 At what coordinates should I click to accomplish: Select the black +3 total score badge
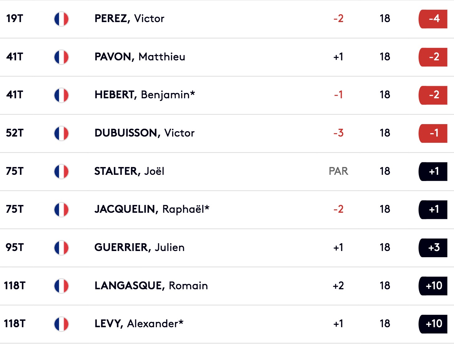[433, 248]
